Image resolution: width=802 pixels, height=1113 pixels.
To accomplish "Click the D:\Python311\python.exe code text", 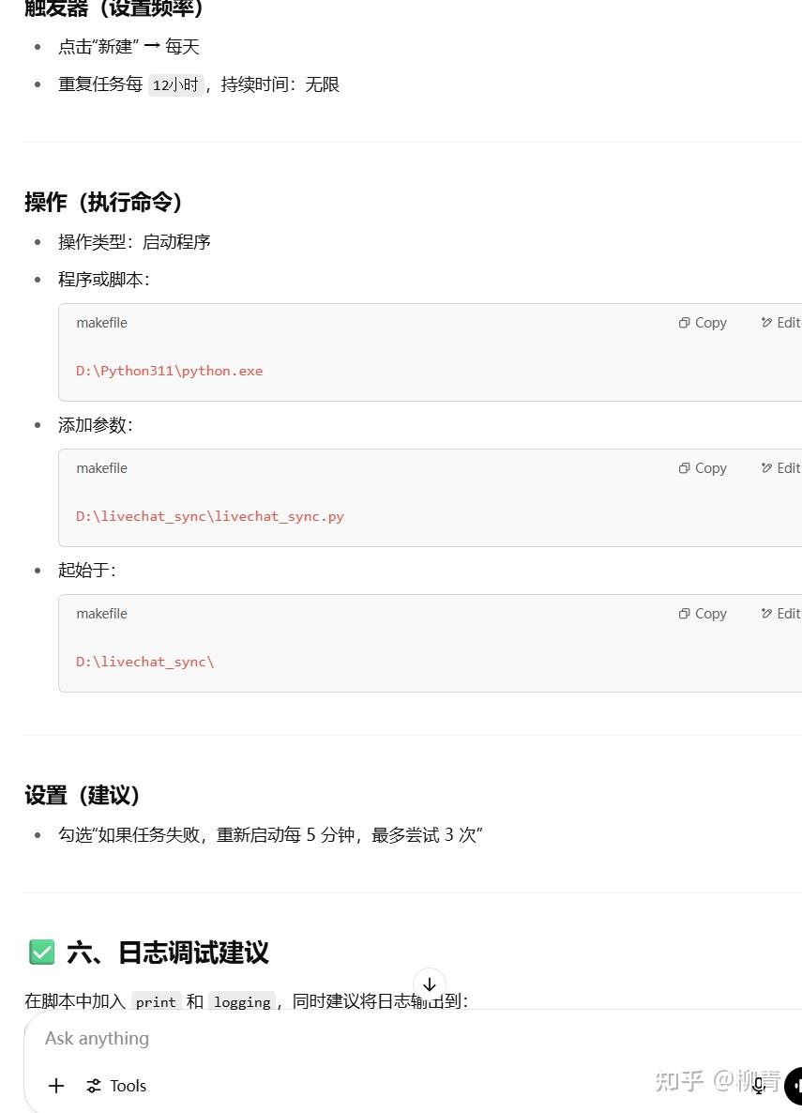I will coord(169,370).
